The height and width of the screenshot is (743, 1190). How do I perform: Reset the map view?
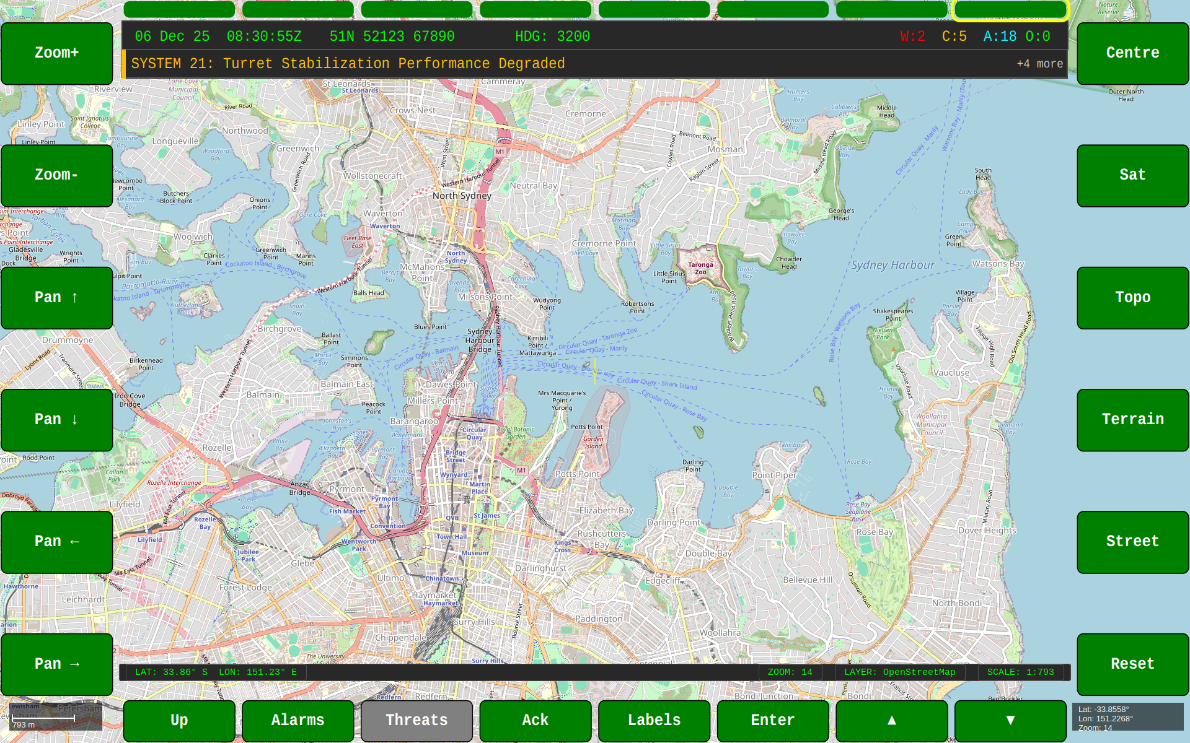pos(1132,664)
